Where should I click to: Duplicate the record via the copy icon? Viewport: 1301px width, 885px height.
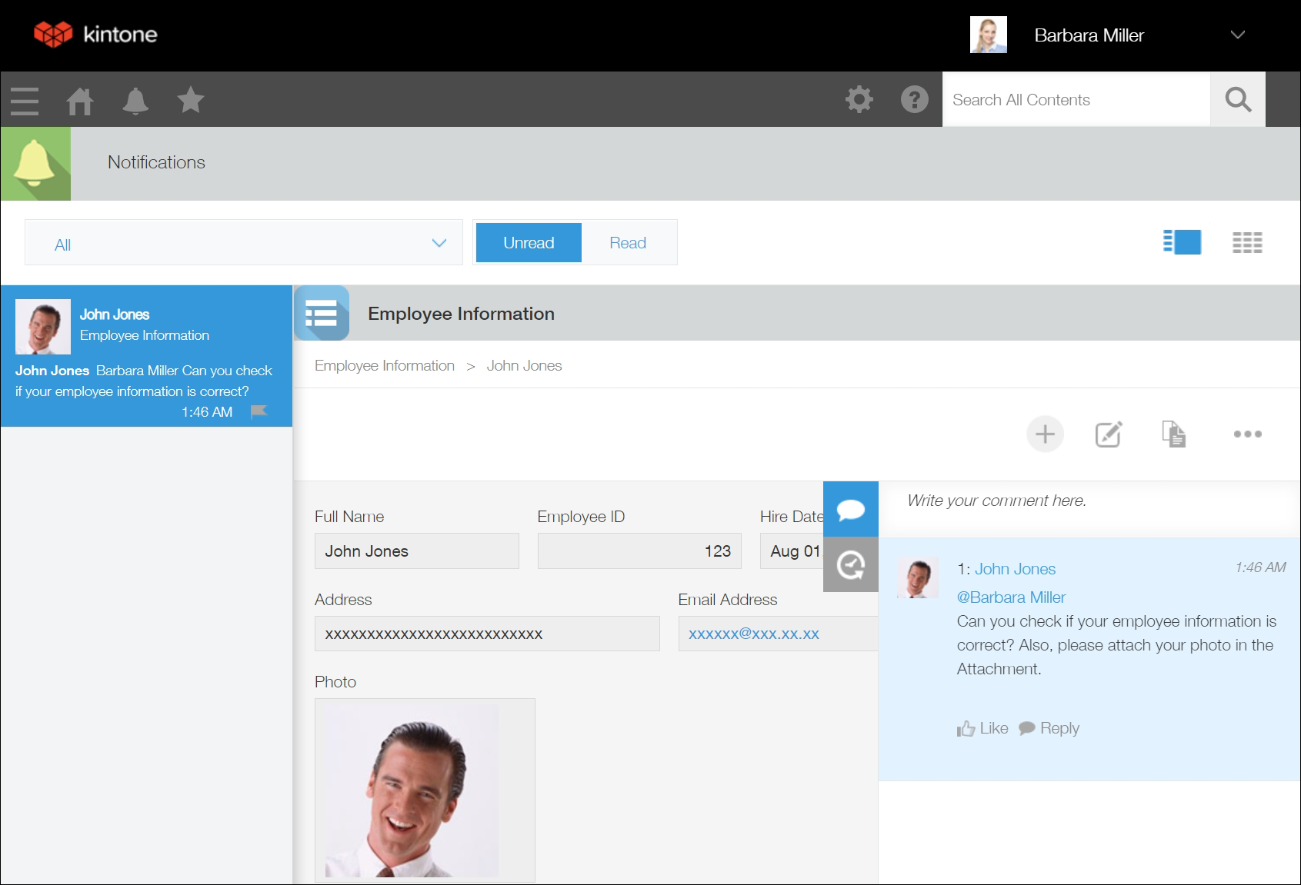coord(1175,434)
